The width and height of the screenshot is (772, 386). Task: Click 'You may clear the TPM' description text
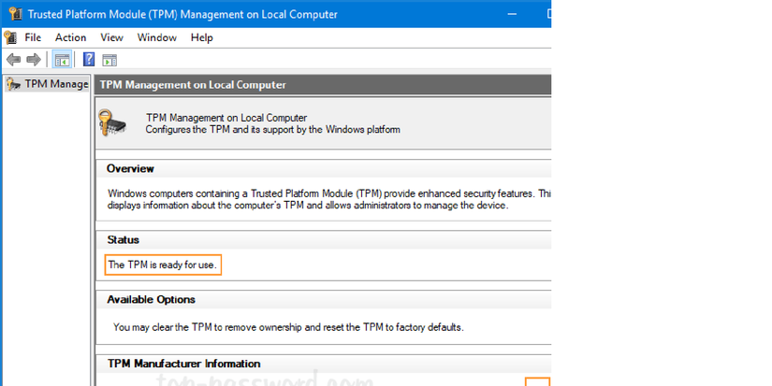point(288,327)
